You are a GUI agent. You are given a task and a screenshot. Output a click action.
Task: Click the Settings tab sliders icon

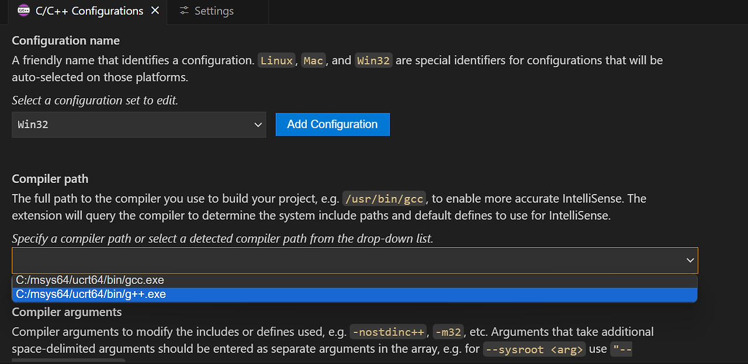(184, 11)
